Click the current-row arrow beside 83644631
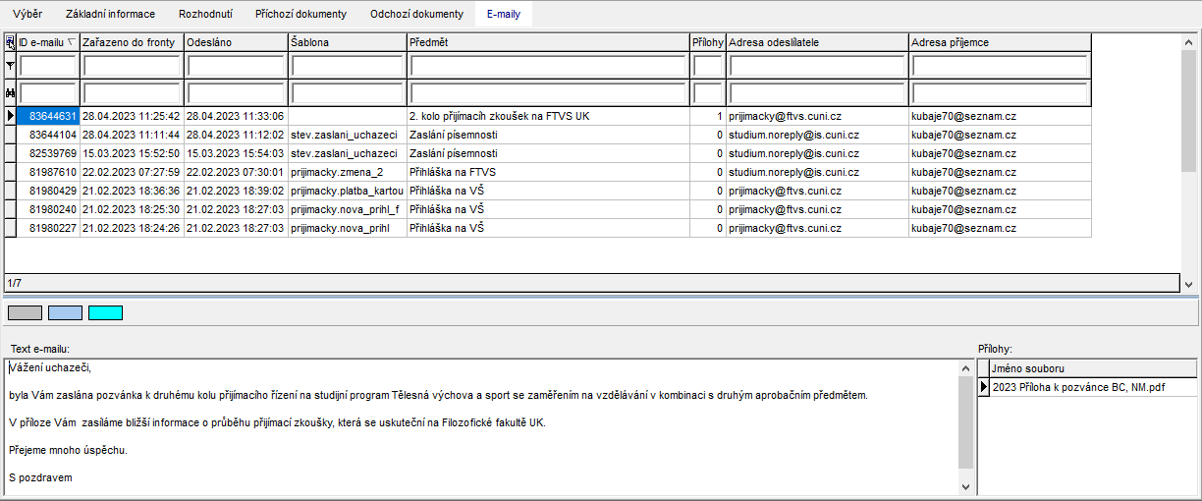This screenshot has height=501, width=1202. (11, 116)
